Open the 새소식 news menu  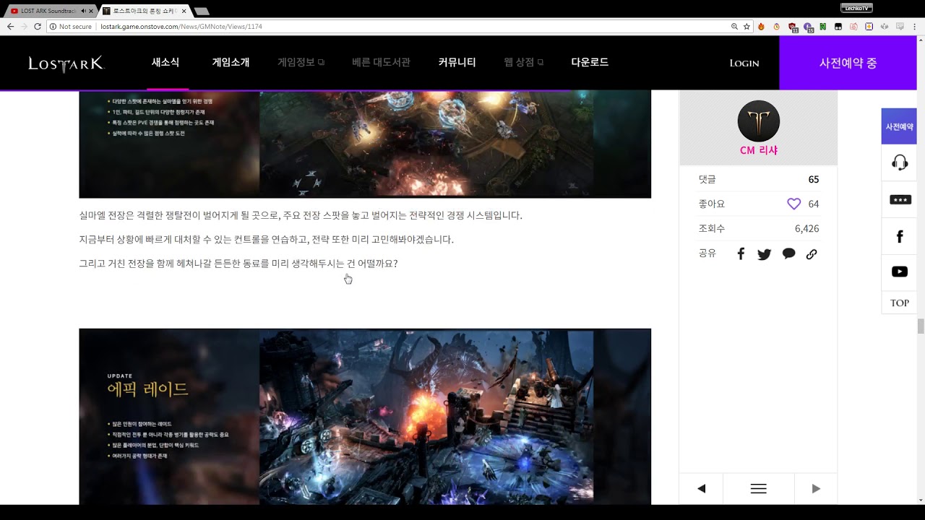(165, 62)
